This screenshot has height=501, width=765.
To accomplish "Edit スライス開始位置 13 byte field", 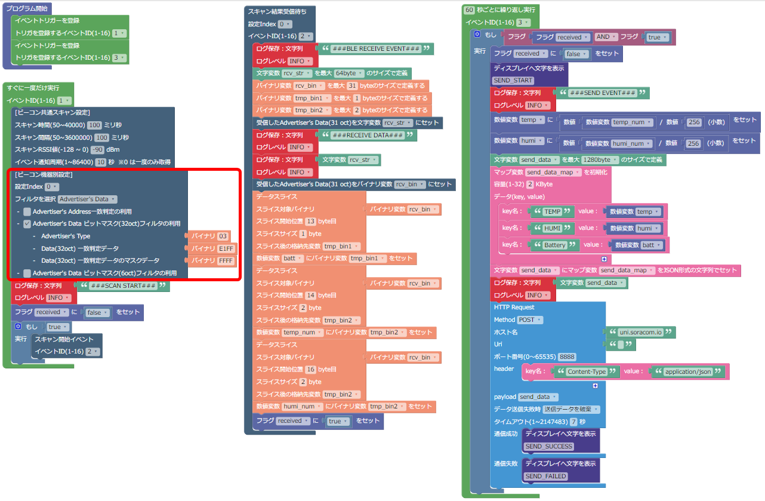I will pos(311,221).
